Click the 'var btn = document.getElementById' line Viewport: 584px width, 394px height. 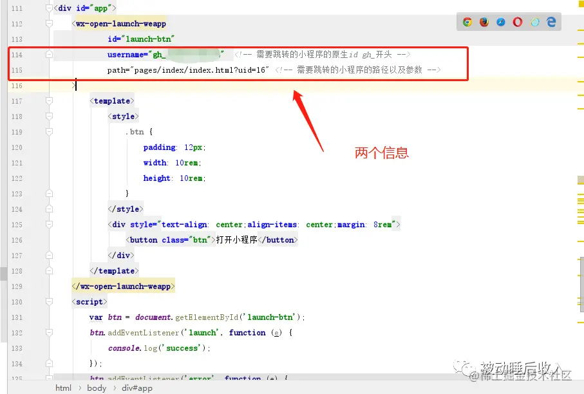pyautogui.click(x=197, y=317)
